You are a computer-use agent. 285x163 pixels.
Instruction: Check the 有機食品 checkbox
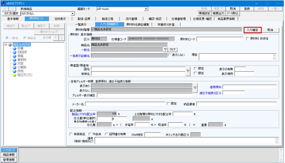(x=71, y=134)
